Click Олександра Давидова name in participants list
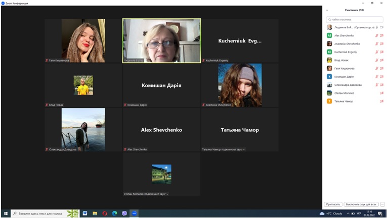387x218 pixels. pyautogui.click(x=348, y=85)
